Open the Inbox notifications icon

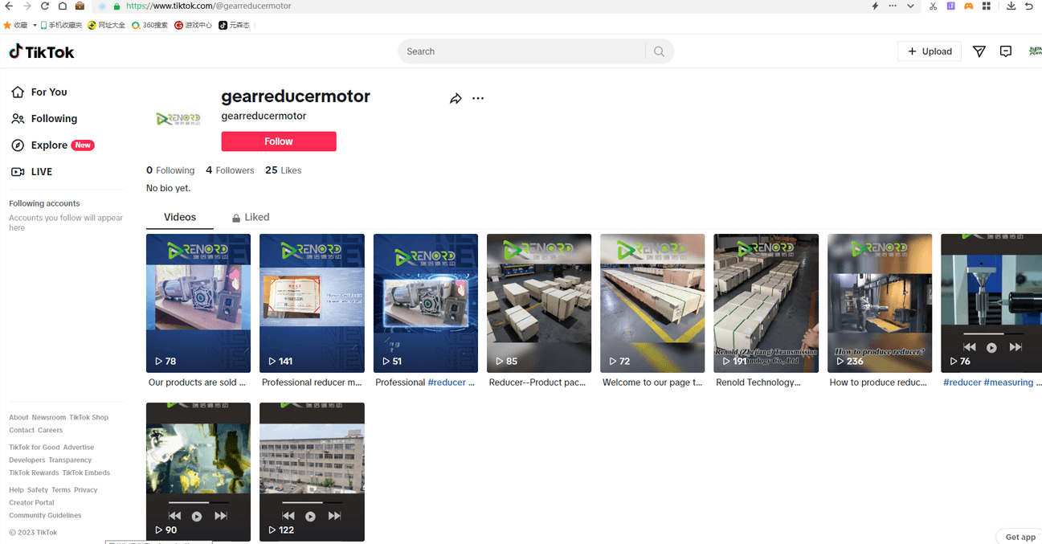[1006, 51]
